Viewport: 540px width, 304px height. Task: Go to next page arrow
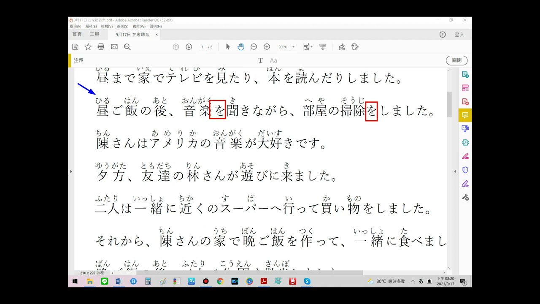tap(189, 47)
